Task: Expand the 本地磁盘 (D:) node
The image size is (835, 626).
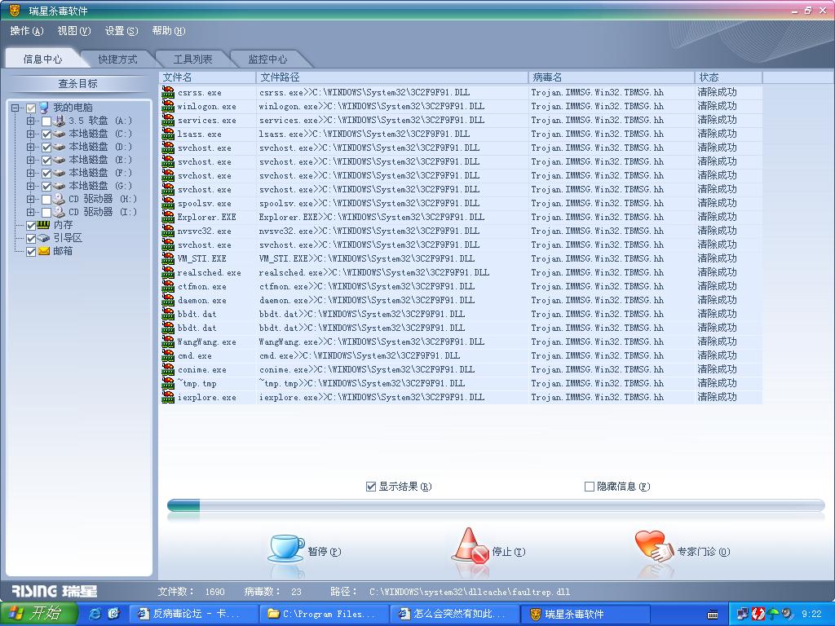Action: 31,147
